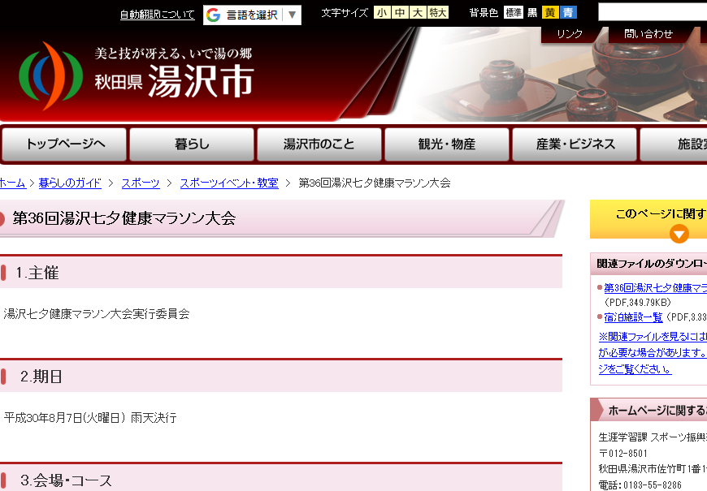Select 黄 background color
707x491 pixels.
[550, 13]
